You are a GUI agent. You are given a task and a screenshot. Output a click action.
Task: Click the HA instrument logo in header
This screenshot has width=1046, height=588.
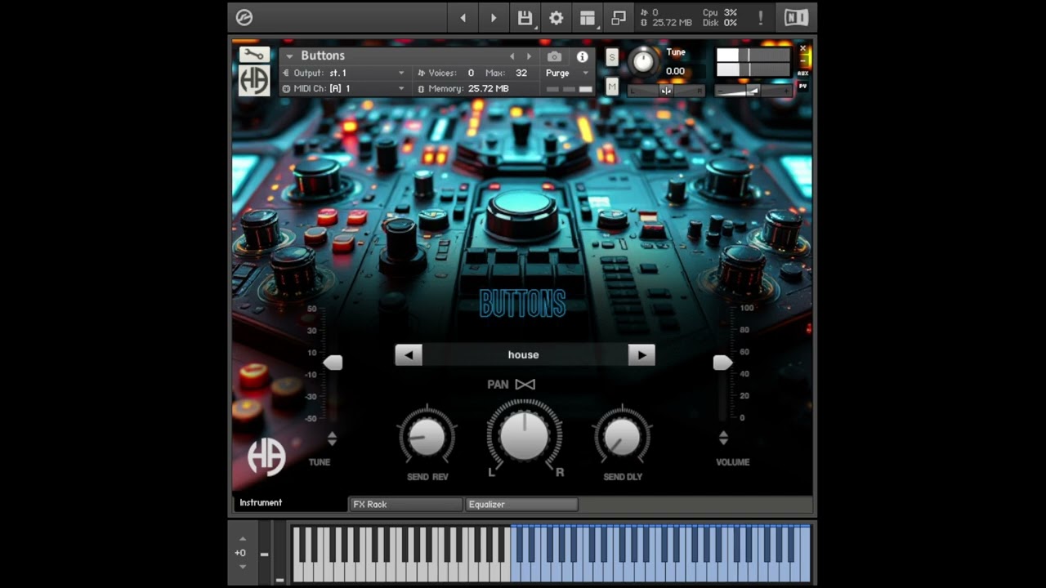click(x=254, y=81)
